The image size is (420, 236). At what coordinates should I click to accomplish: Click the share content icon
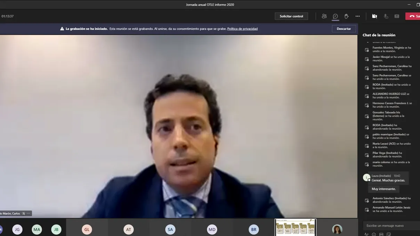click(397, 16)
